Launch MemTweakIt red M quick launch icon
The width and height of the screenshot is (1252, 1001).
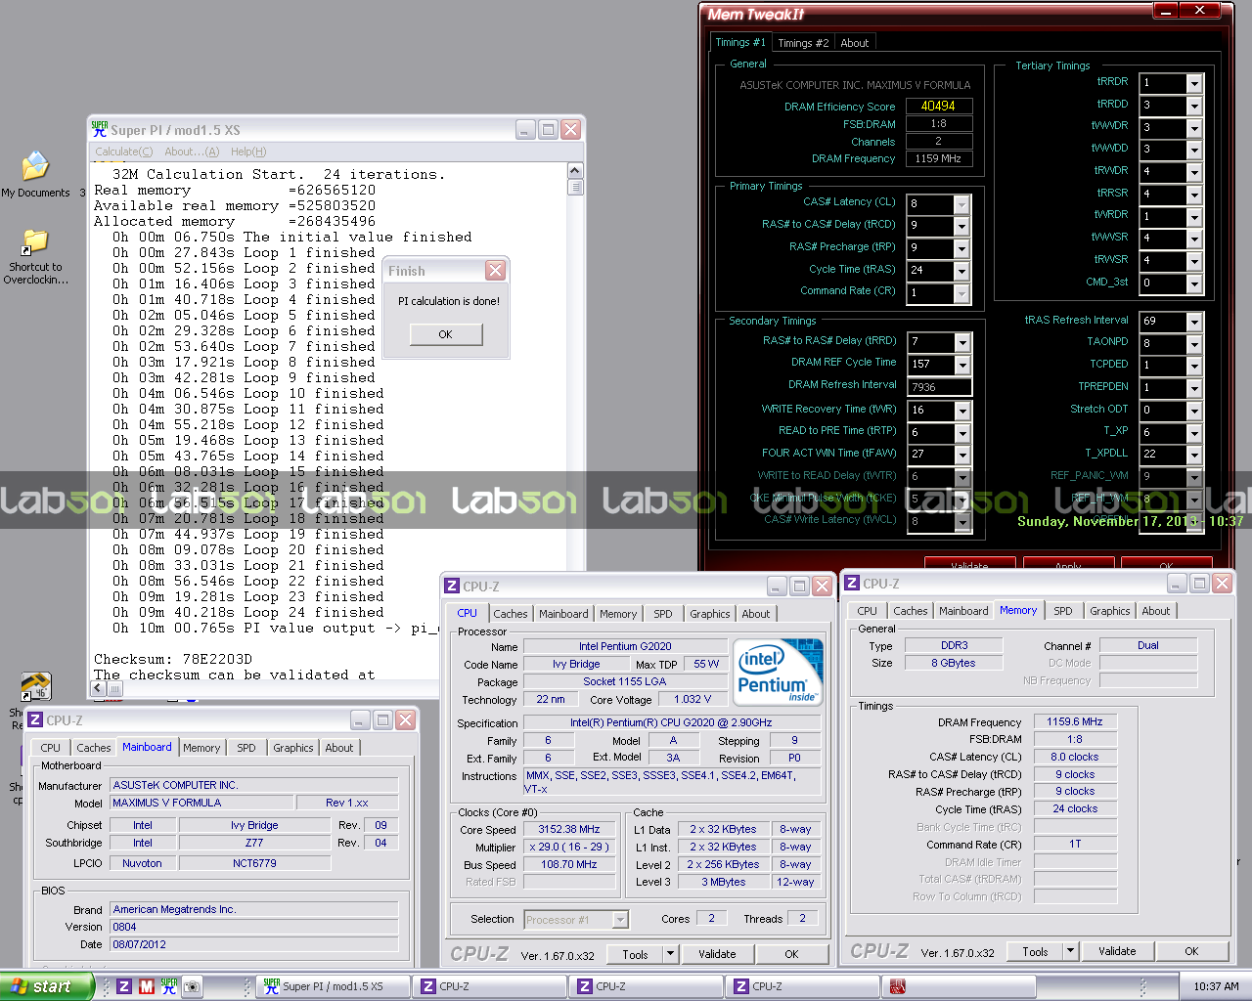(147, 986)
